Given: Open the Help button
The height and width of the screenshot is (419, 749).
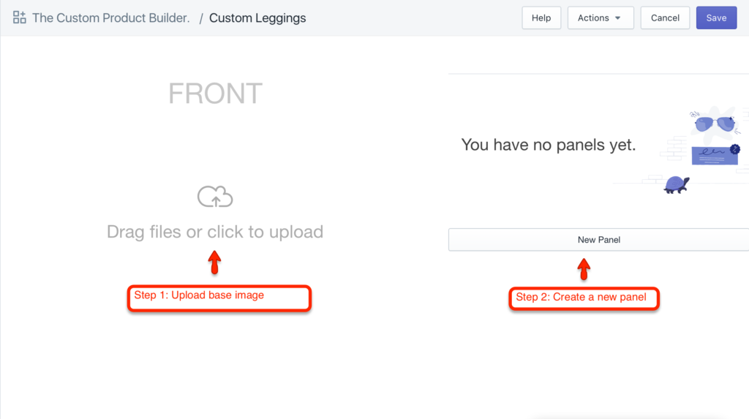Looking at the screenshot, I should 541,18.
